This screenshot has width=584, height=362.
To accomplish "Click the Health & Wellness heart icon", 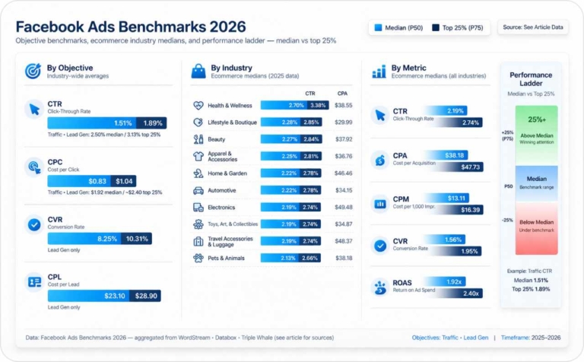I will 198,106.
